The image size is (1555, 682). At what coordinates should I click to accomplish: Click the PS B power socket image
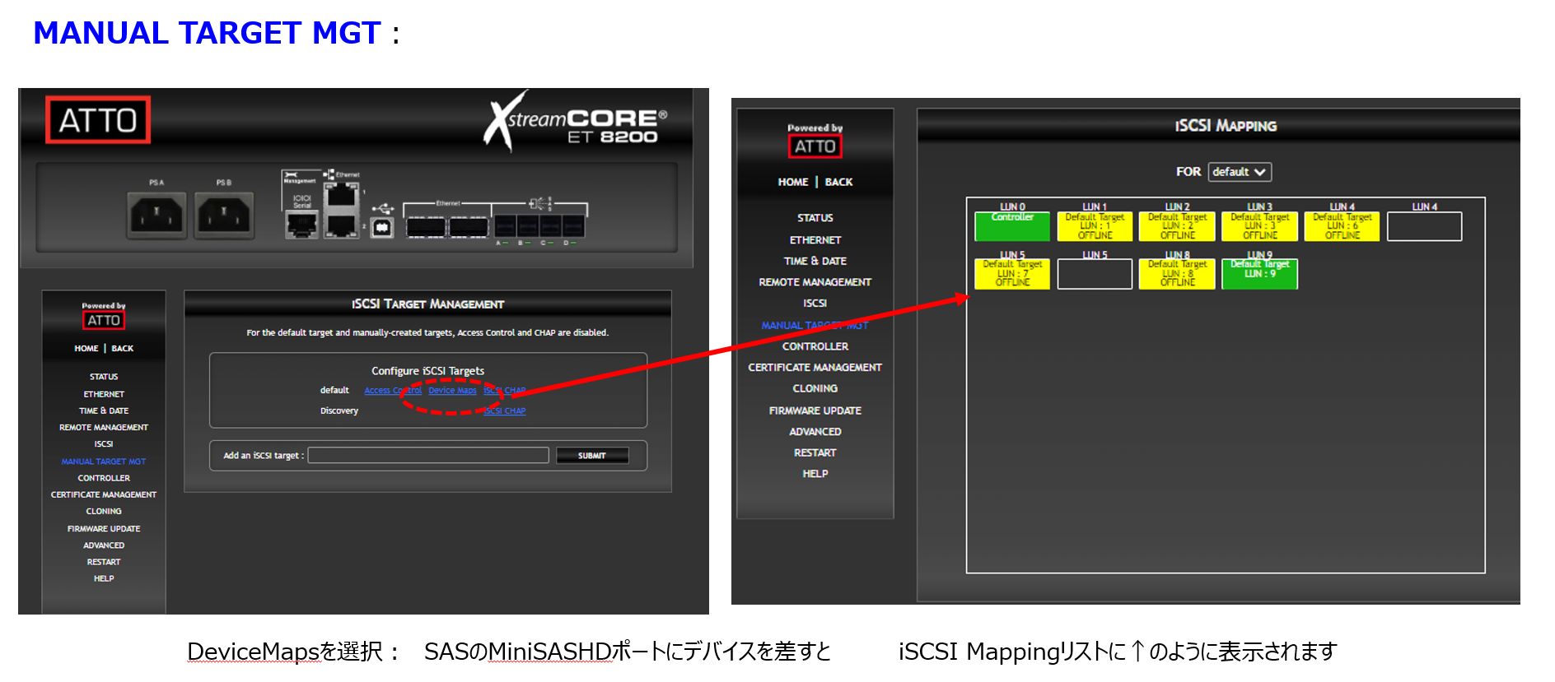click(x=224, y=216)
